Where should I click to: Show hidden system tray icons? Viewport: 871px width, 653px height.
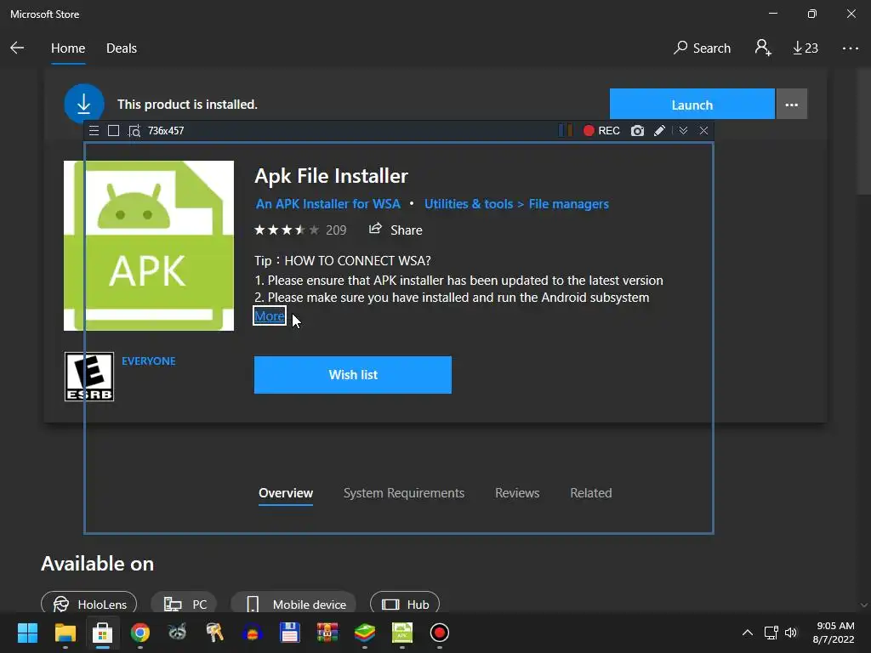click(x=748, y=633)
